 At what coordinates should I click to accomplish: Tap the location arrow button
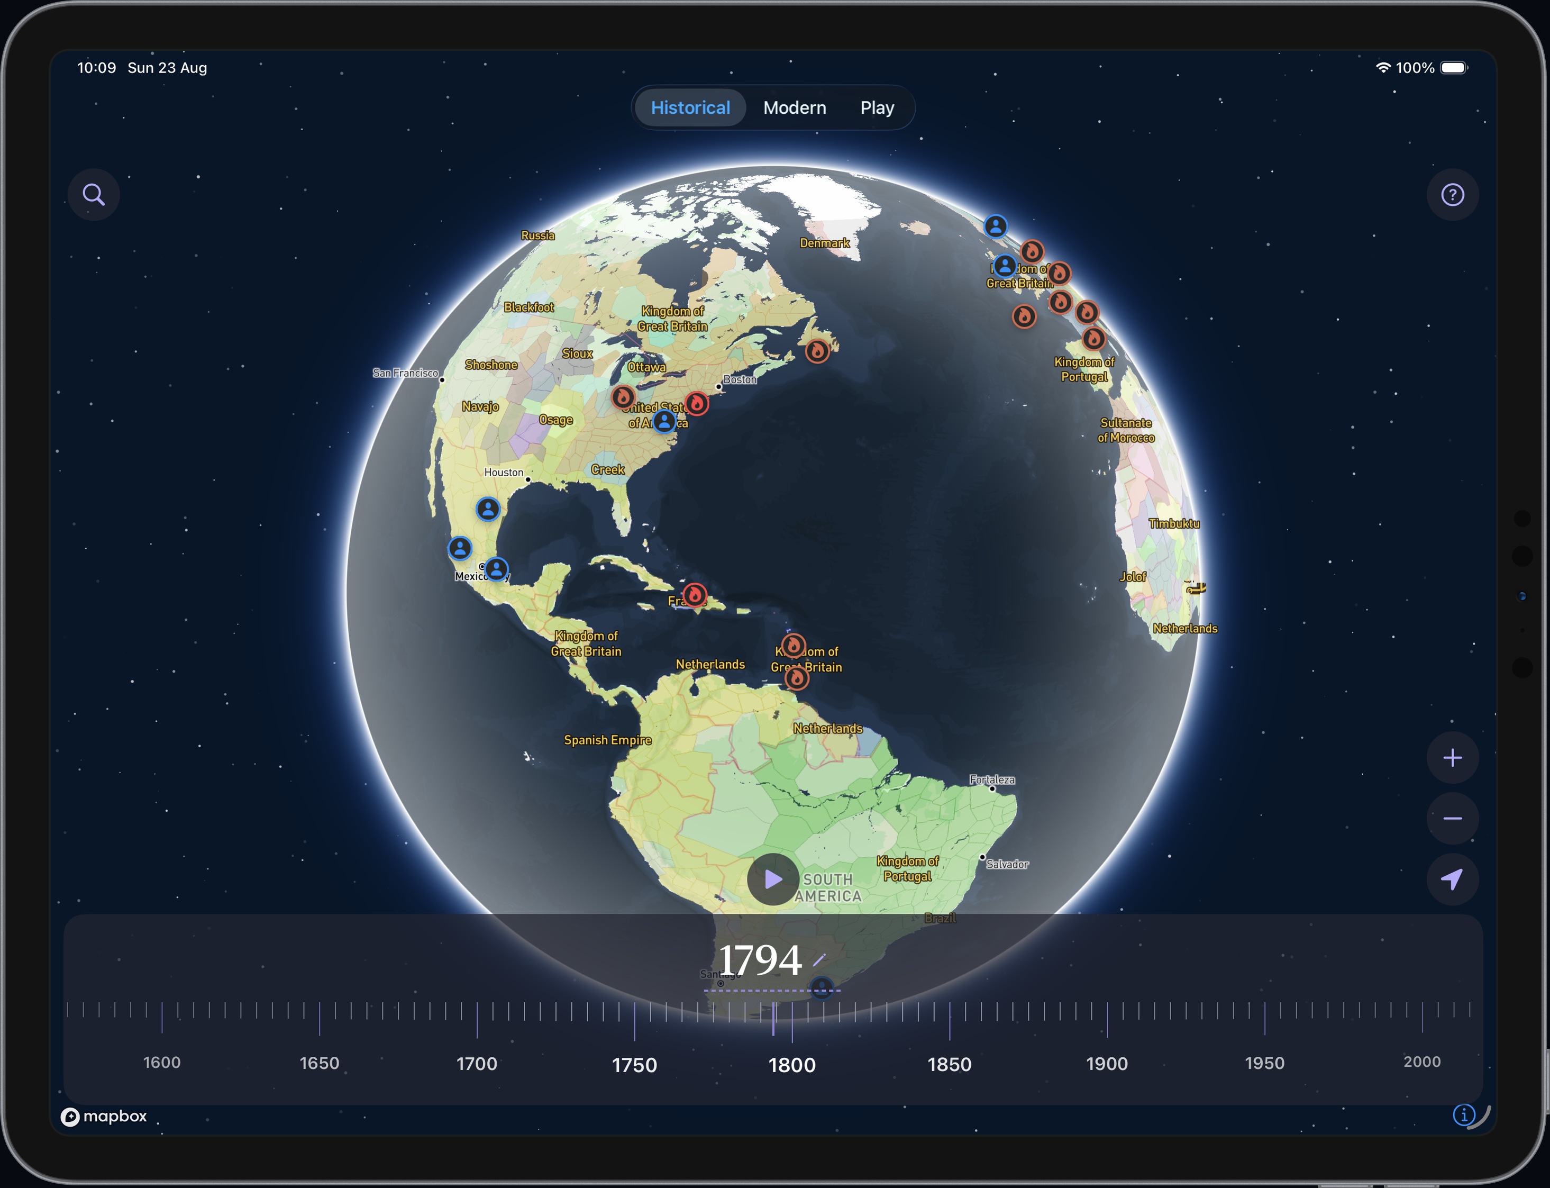click(x=1453, y=879)
